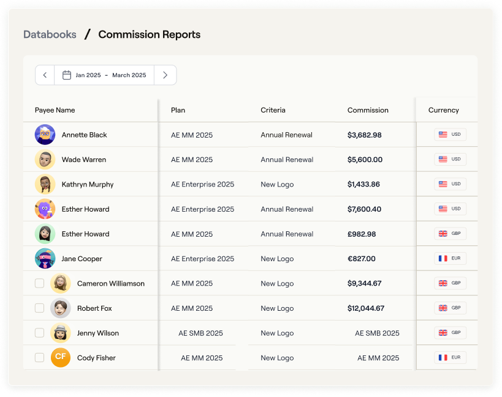Open Kathryn Murphy's avatar
This screenshot has height=397, width=502.
[x=45, y=184]
